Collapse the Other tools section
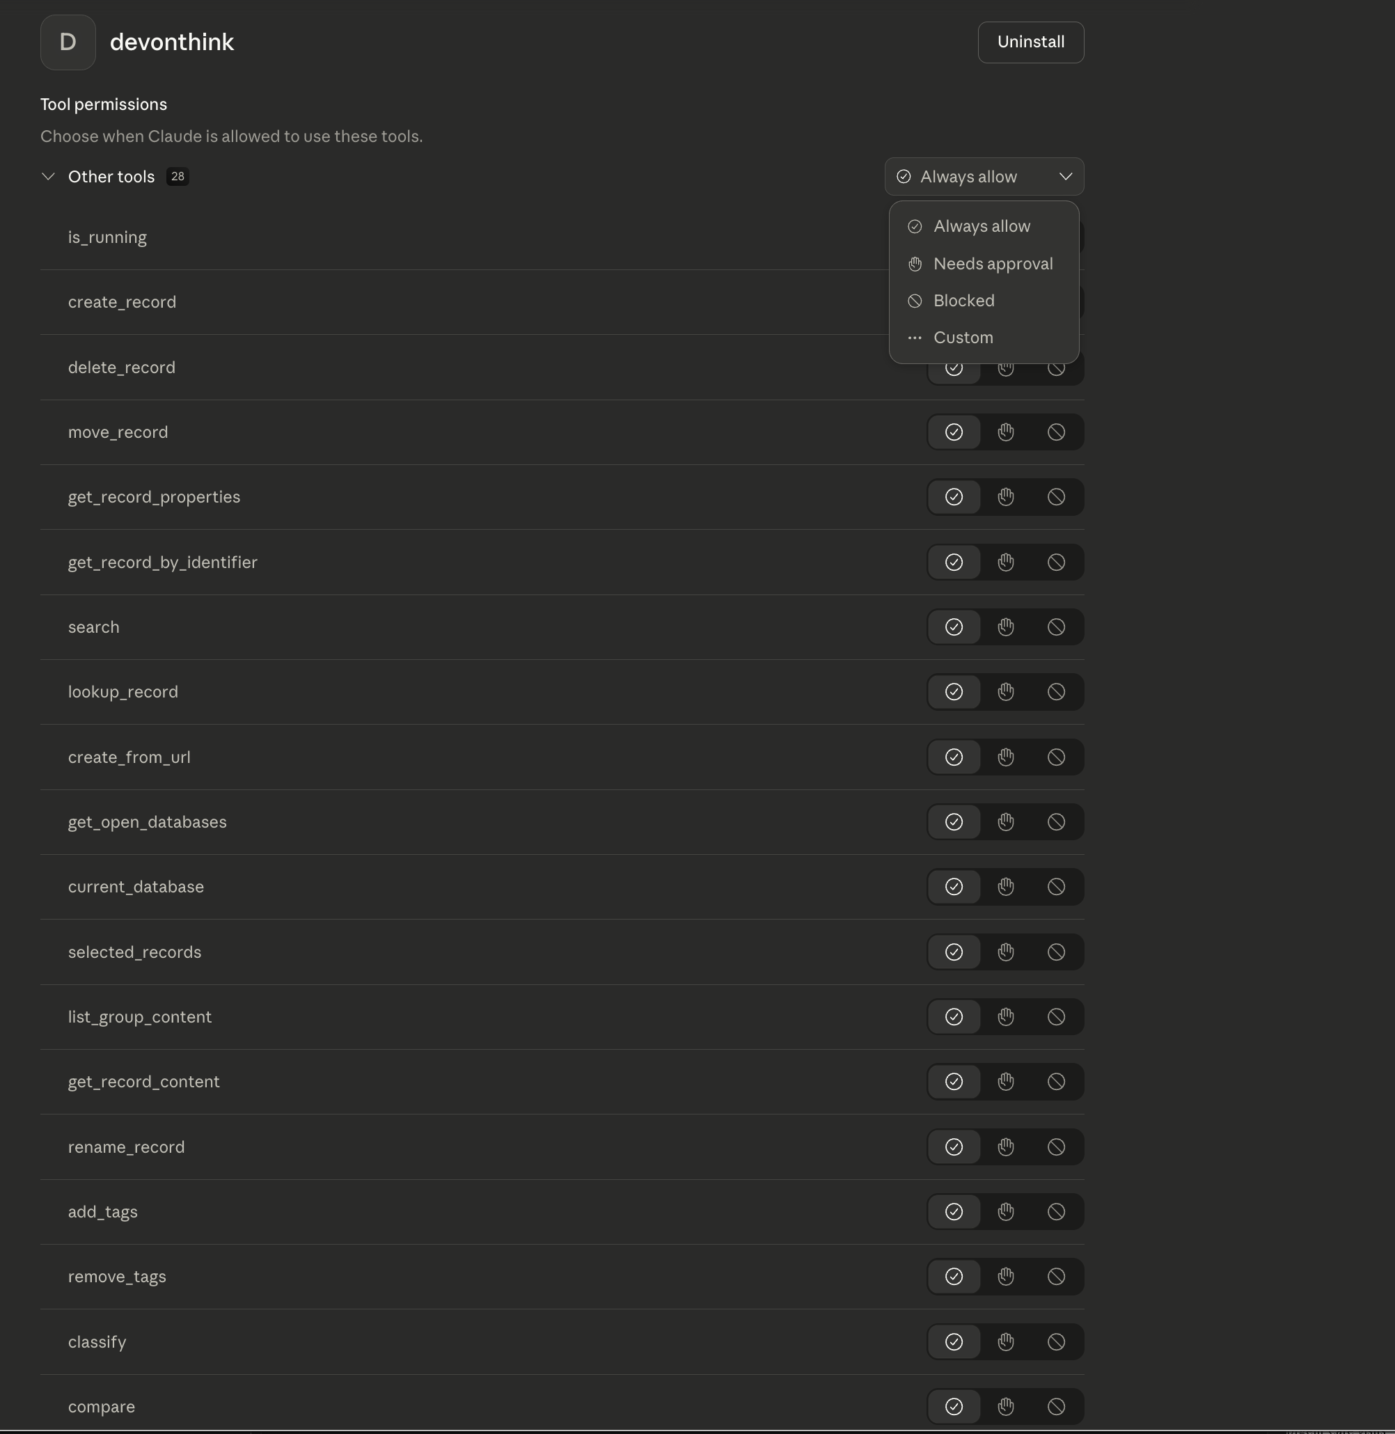 (48, 177)
